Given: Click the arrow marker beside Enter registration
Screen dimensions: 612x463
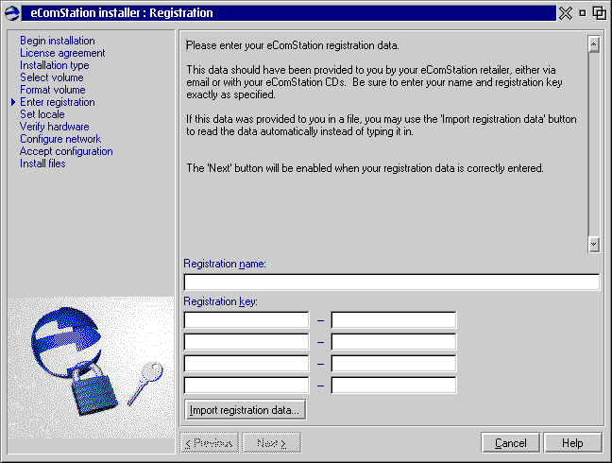Looking at the screenshot, I should click(x=13, y=102).
